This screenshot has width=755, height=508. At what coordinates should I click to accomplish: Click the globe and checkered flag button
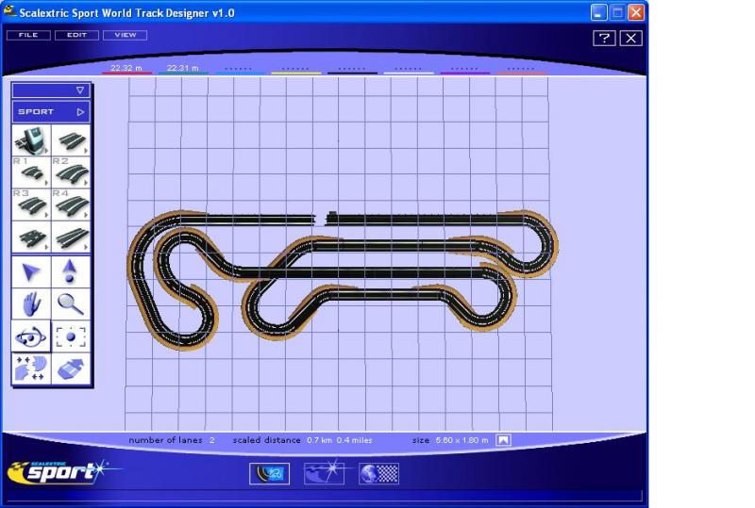coord(378,473)
